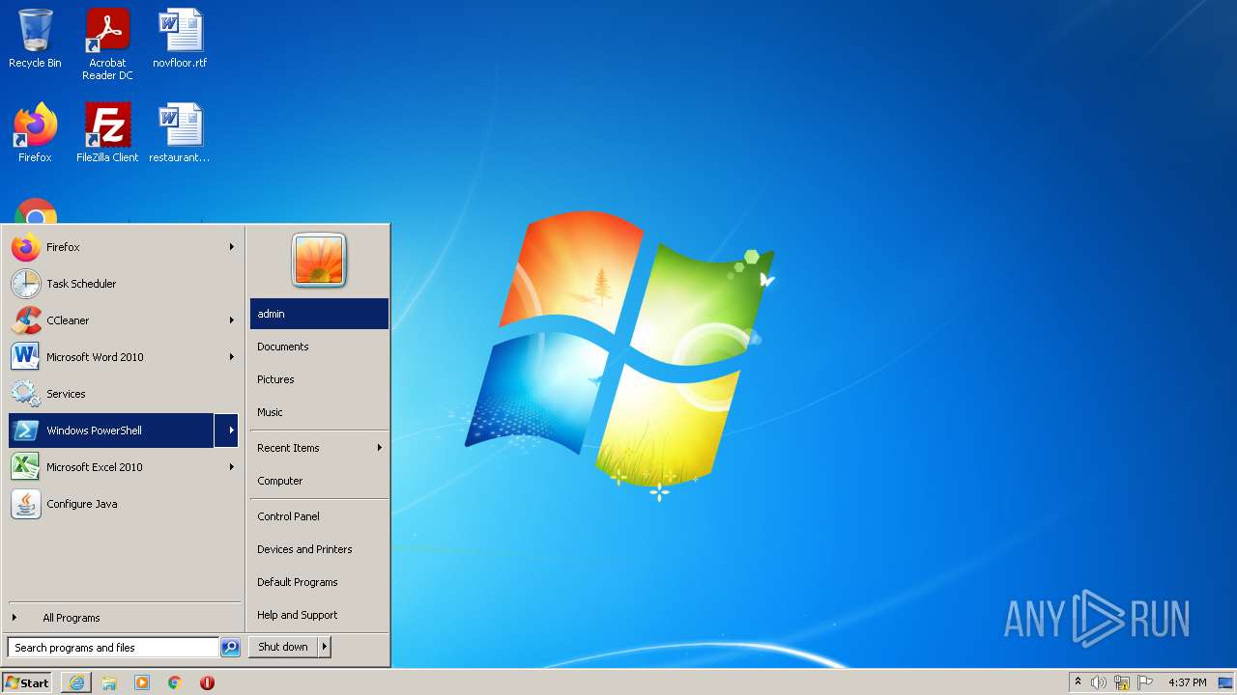
Task: Click the Start button
Action: click(27, 682)
